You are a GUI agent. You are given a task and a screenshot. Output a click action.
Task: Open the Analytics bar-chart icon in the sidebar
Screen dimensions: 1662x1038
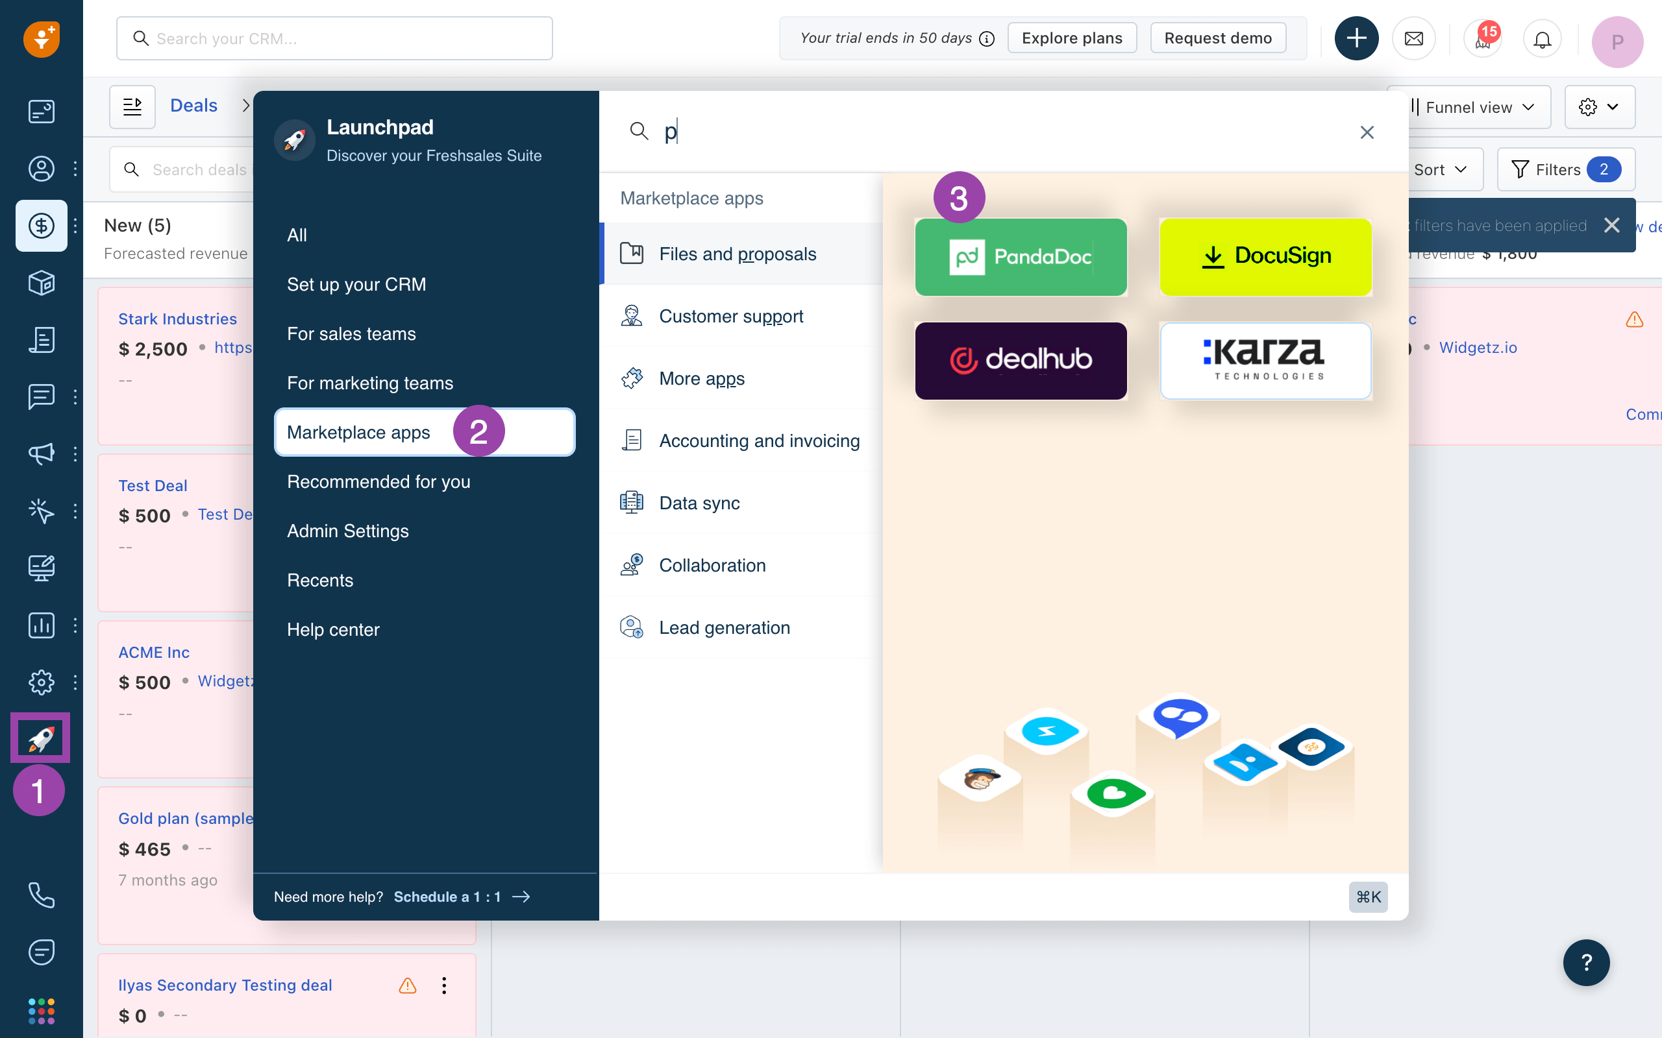[40, 625]
